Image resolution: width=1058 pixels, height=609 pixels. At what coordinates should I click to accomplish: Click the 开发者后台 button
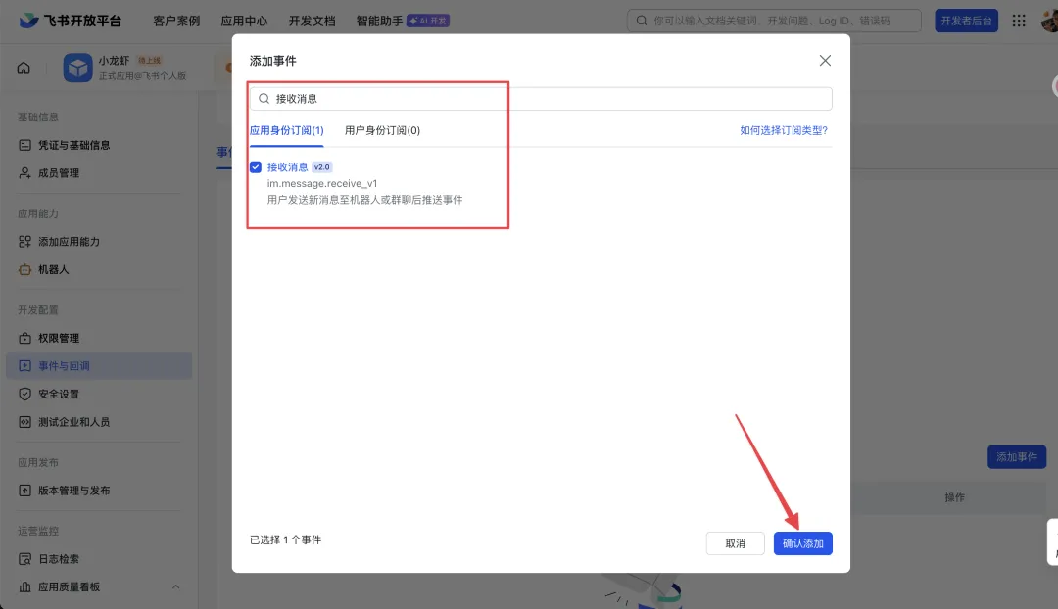pos(966,21)
